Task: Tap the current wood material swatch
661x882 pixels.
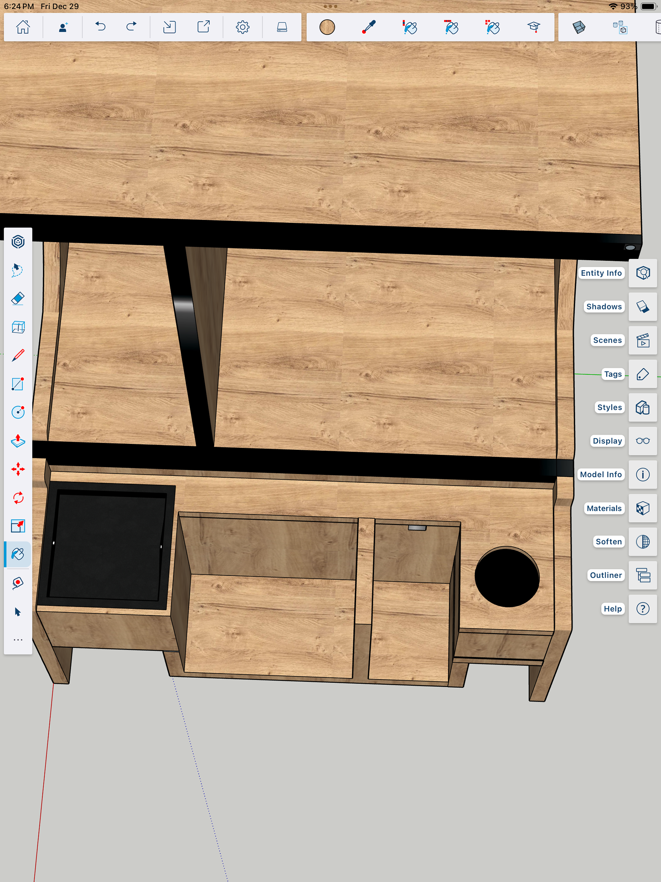Action: 327,27
